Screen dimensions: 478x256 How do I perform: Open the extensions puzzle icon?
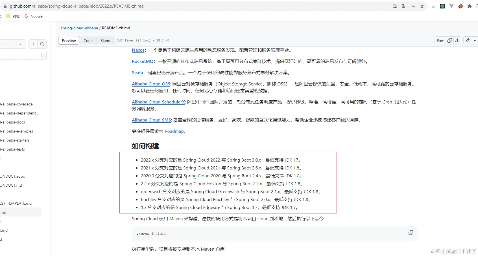(x=470, y=6)
